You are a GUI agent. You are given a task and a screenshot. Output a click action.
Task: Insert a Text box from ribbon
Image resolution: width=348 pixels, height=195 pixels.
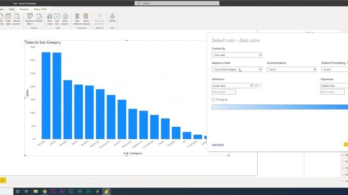point(57,19)
